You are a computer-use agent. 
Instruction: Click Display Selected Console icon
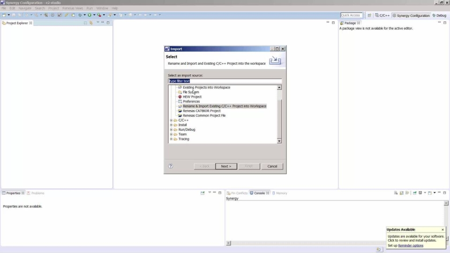(x=420, y=193)
